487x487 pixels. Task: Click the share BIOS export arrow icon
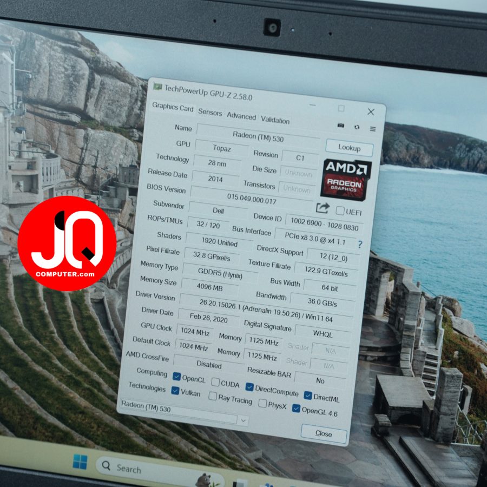click(323, 208)
